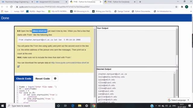Click the instructions panel scrollbar

95,62
